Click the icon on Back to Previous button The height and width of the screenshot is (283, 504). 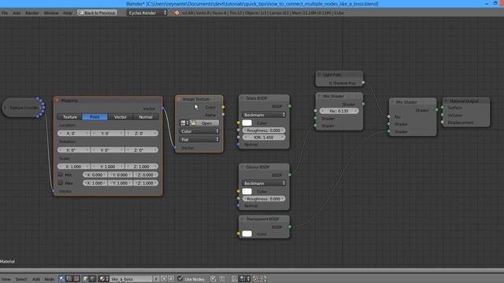pyautogui.click(x=80, y=13)
